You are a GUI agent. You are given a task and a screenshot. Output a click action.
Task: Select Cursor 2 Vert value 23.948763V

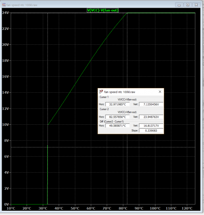point(151,117)
